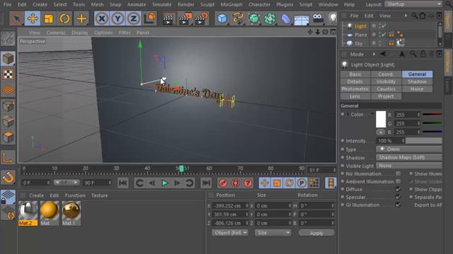This screenshot has height=254, width=453.
Task: Add a Cube primitive object
Action: point(222,18)
